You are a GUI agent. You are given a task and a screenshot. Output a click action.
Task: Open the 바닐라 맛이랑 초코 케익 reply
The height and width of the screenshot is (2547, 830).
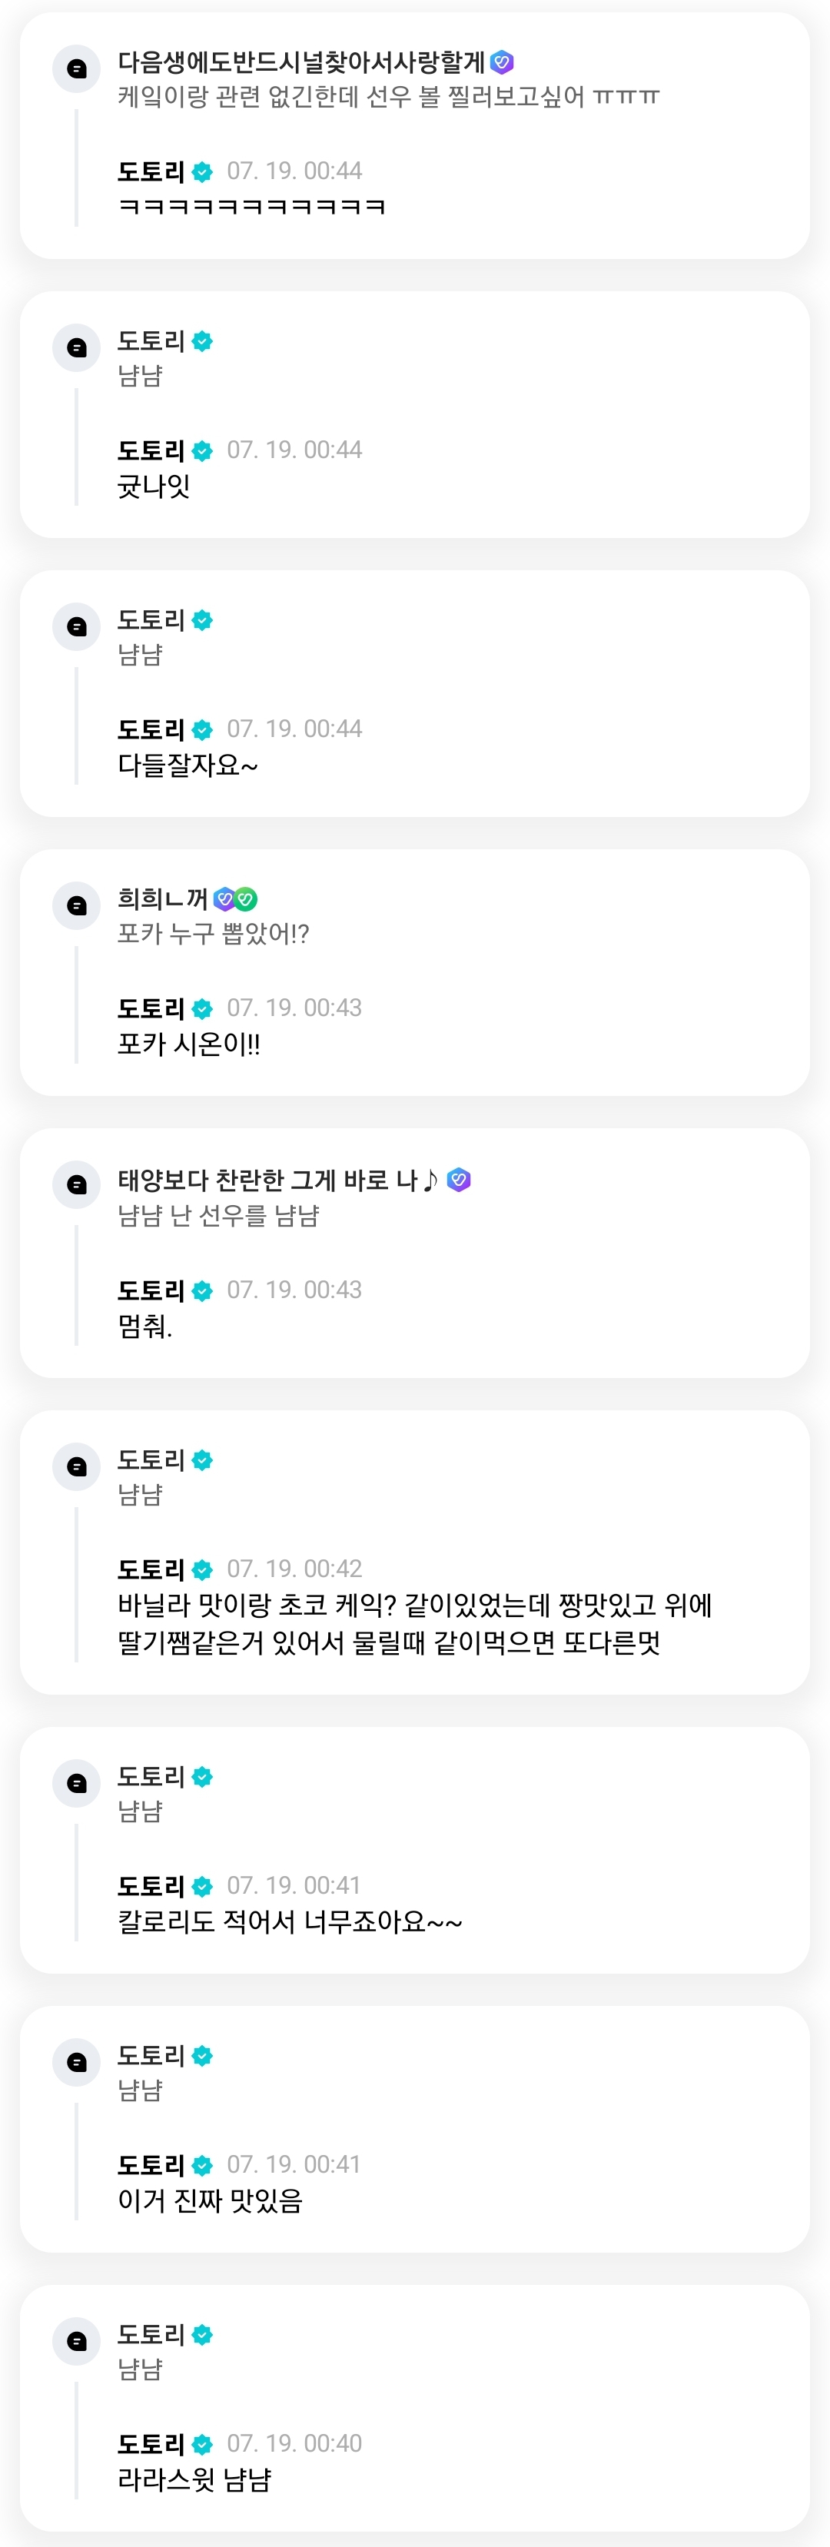pyautogui.click(x=414, y=1623)
